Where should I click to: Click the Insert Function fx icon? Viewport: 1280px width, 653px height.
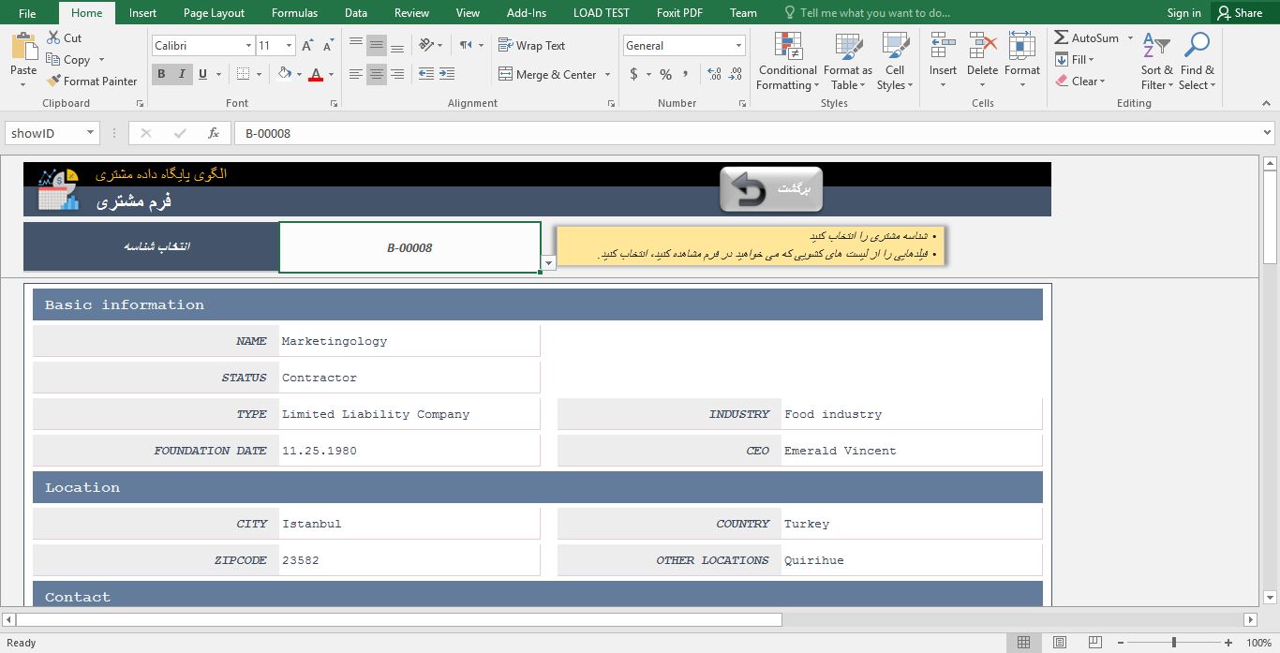pos(214,133)
